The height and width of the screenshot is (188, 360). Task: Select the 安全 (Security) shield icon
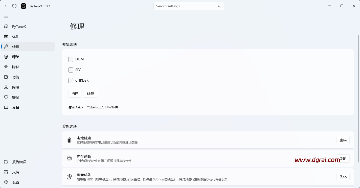tap(6, 97)
